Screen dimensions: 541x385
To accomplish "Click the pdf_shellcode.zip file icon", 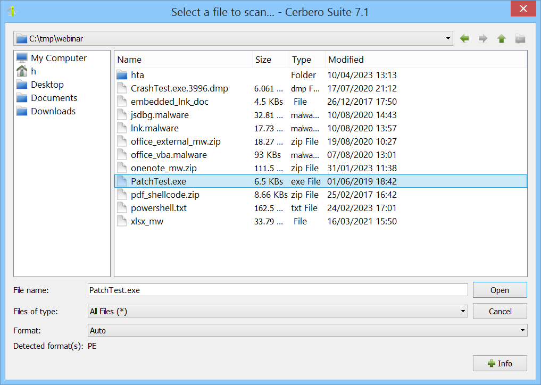I will click(122, 195).
